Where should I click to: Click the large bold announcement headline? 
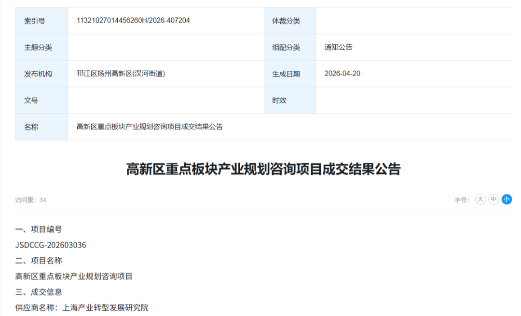click(x=263, y=169)
